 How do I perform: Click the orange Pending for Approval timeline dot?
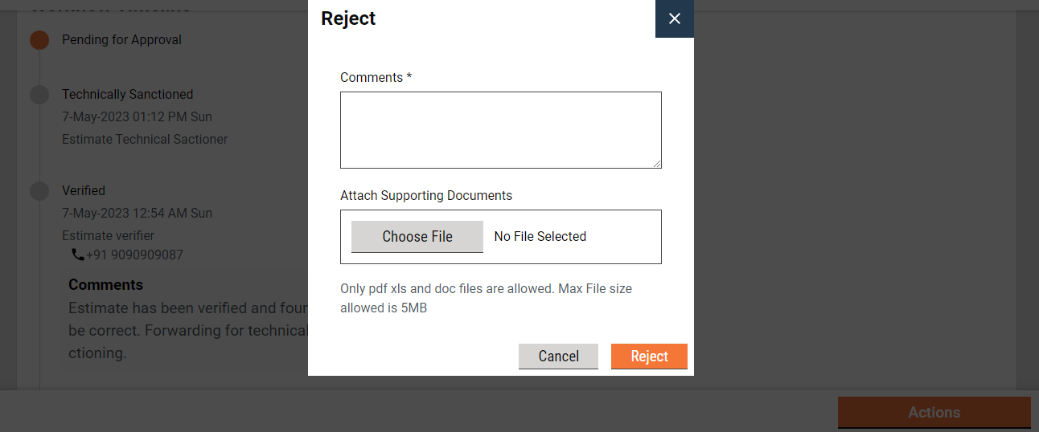click(x=39, y=40)
